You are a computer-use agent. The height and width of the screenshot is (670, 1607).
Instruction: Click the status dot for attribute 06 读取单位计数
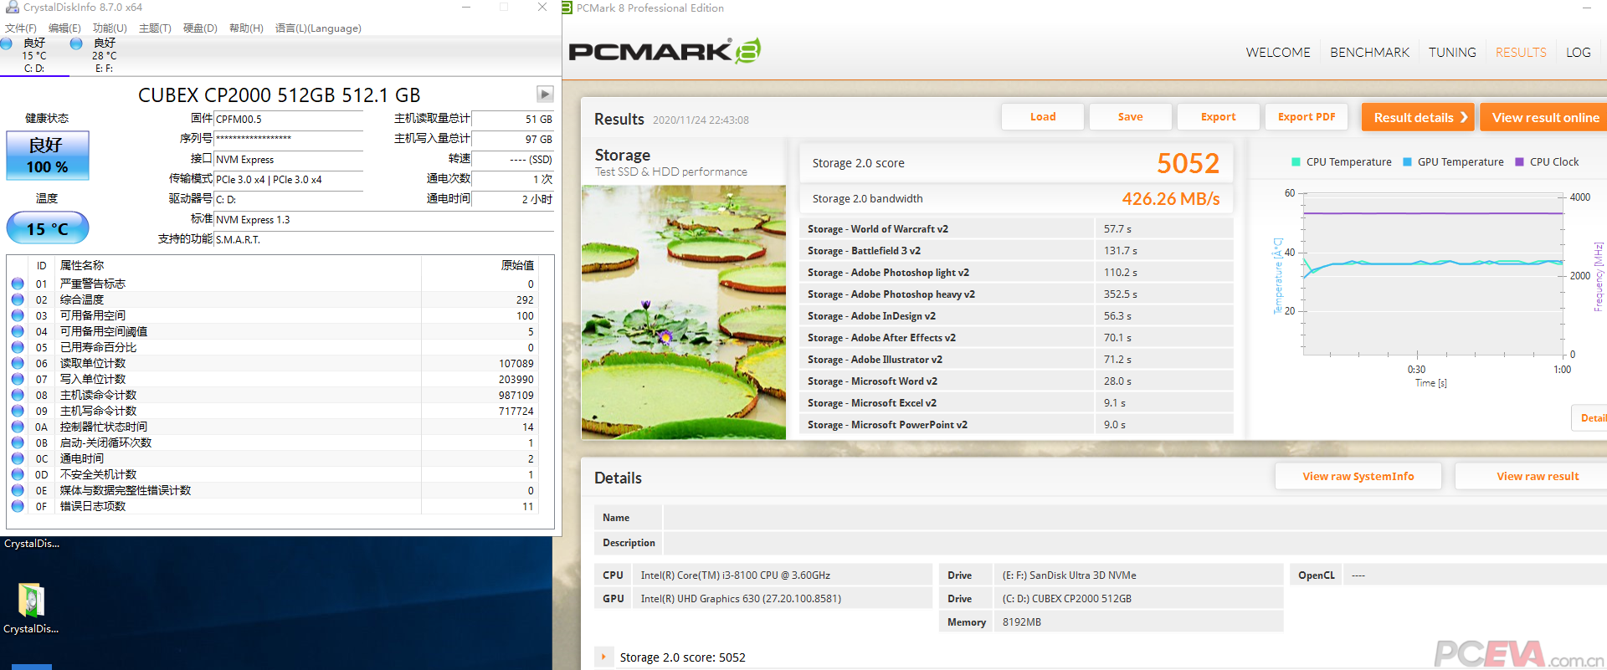click(x=18, y=363)
